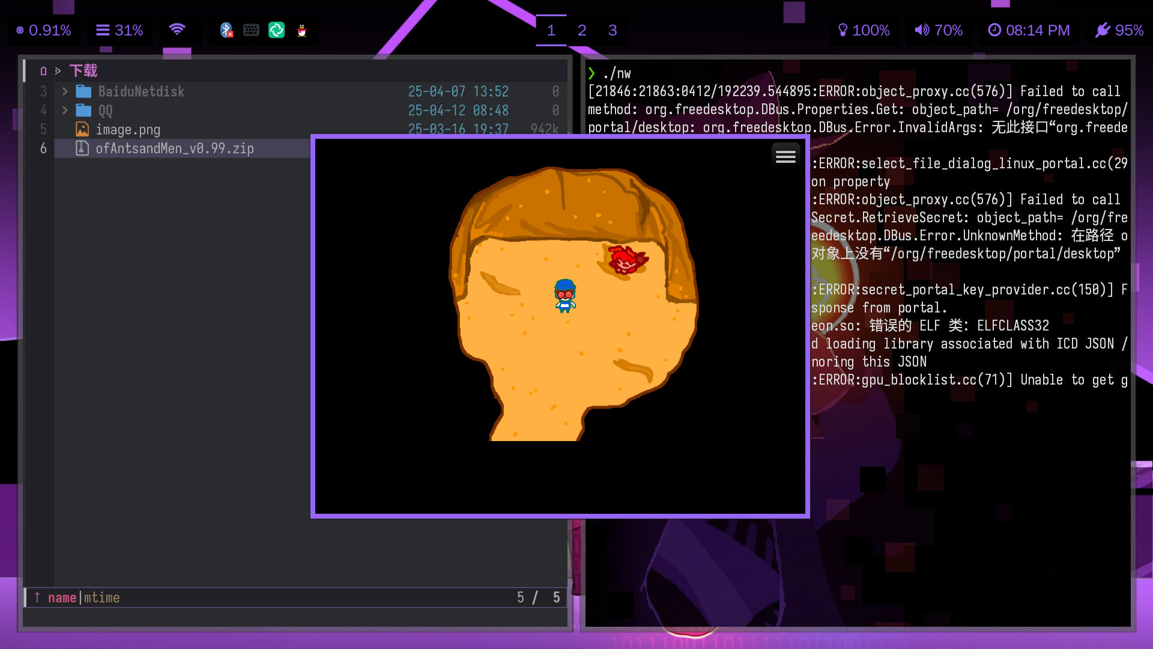Viewport: 1153px width, 649px height.
Task: Expand the QQ folder chevron
Action: 65,111
